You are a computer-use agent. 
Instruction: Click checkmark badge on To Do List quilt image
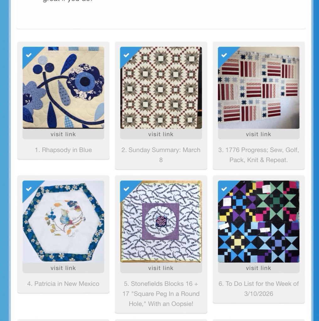tap(224, 189)
